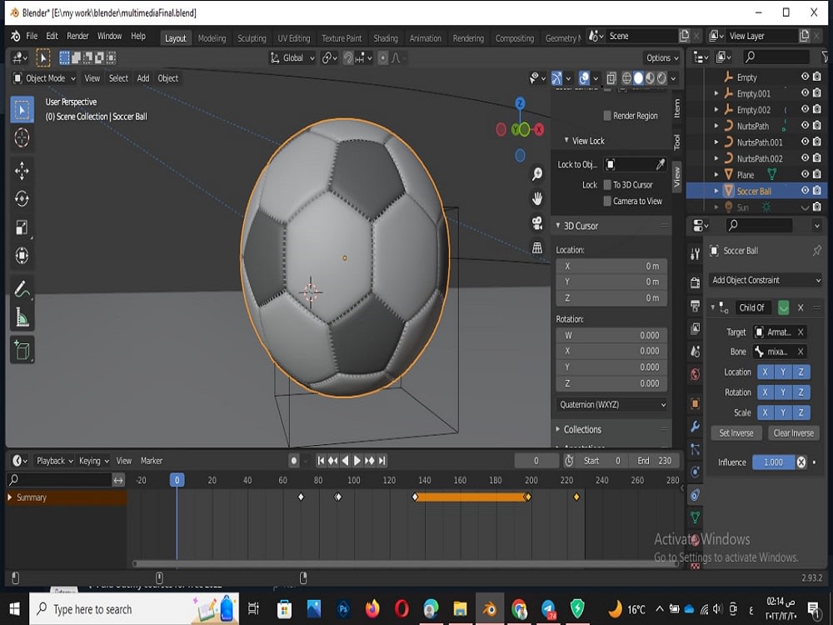Screen dimensions: 833x625
Task: Enable the Render Region checkbox
Action: [607, 115]
